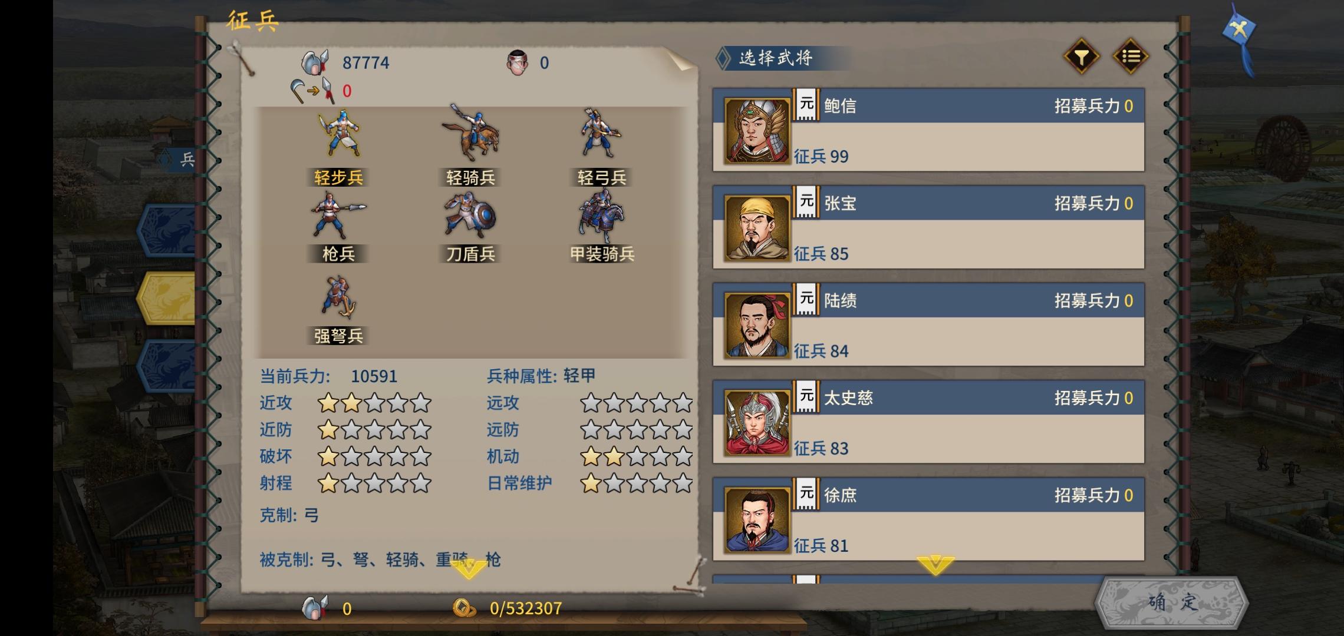The width and height of the screenshot is (1344, 636).
Task: Expand general list with yellow down chevron
Action: 935,565
